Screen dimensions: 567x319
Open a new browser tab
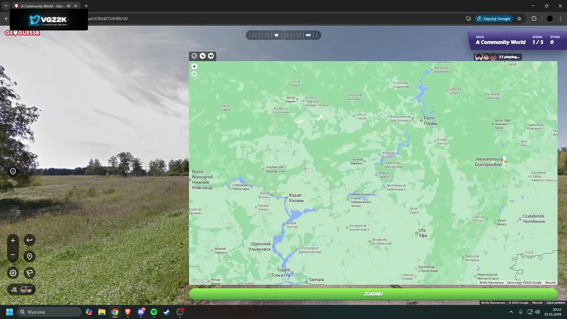(86, 6)
